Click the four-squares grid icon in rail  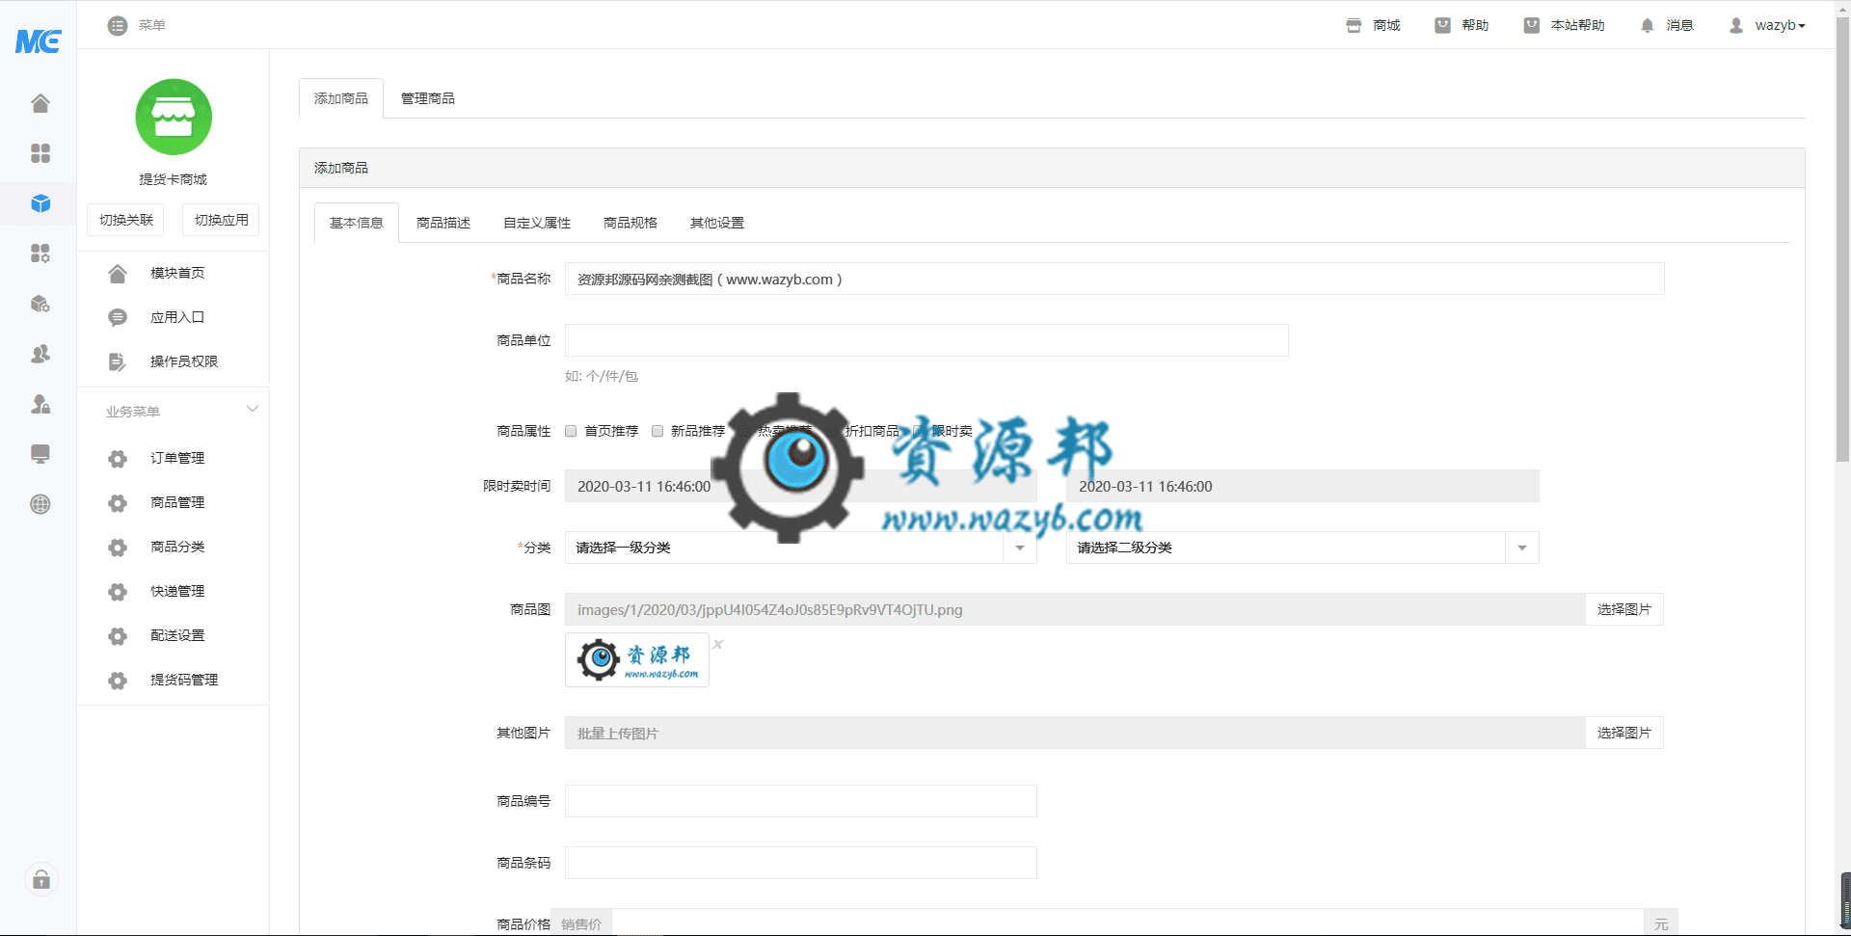(40, 153)
